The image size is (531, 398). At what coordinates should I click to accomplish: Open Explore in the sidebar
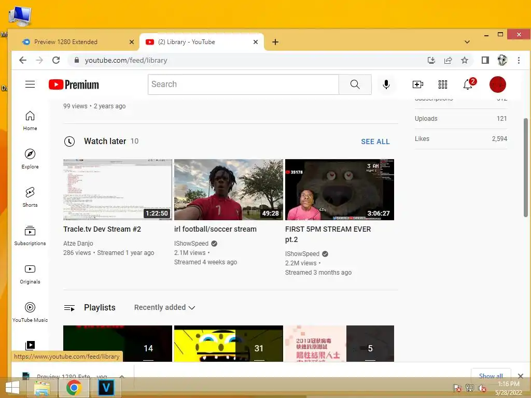click(x=30, y=159)
